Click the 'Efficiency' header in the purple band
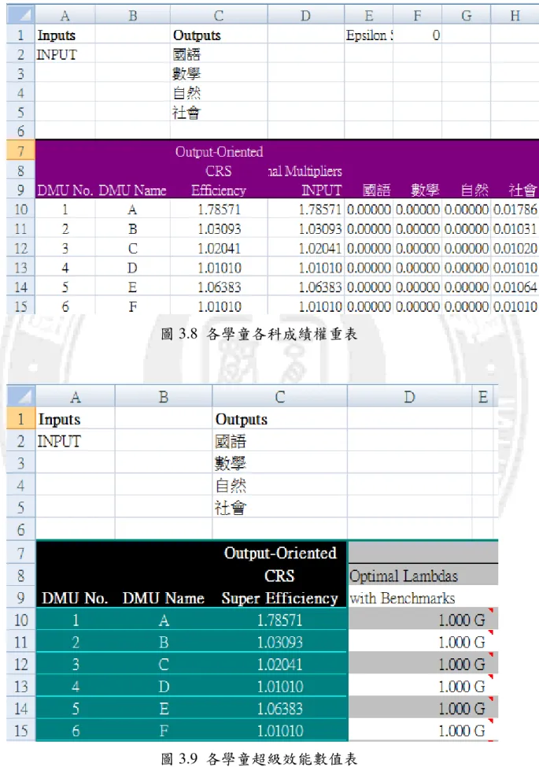Image resolution: width=539 pixels, height=767 pixels. (219, 191)
